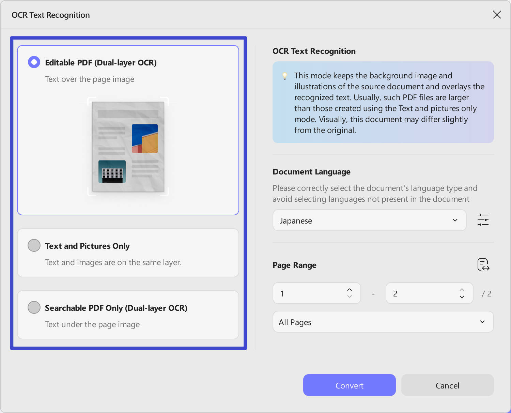Click the Page Range heading

pyautogui.click(x=294, y=265)
